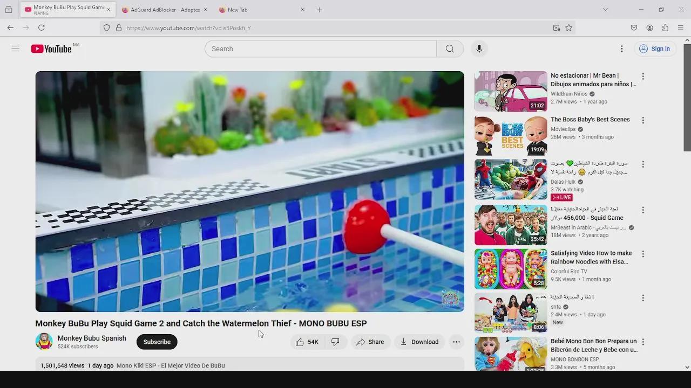
Task: Reload the current page
Action: (41, 27)
